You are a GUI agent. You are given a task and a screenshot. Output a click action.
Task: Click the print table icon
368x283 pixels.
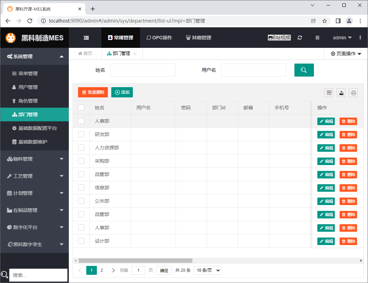[353, 93]
